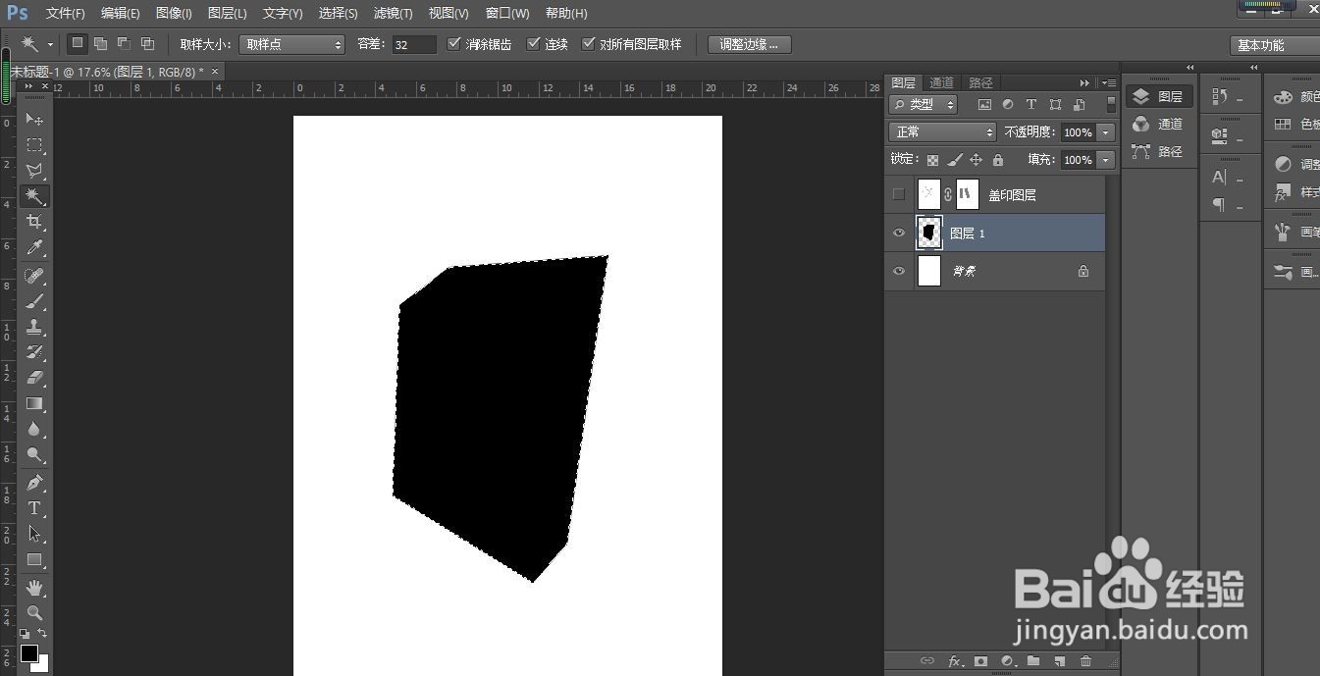Toggle sample all layers checkbox
1320x676 pixels.
coord(589,44)
